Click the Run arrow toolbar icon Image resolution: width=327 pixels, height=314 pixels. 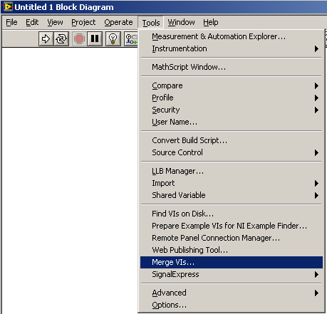pos(46,38)
